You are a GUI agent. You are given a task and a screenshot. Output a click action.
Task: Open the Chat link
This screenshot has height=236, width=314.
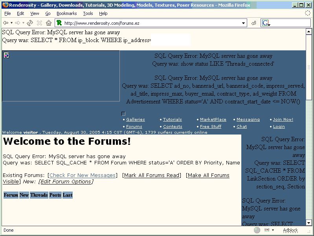[242, 127]
